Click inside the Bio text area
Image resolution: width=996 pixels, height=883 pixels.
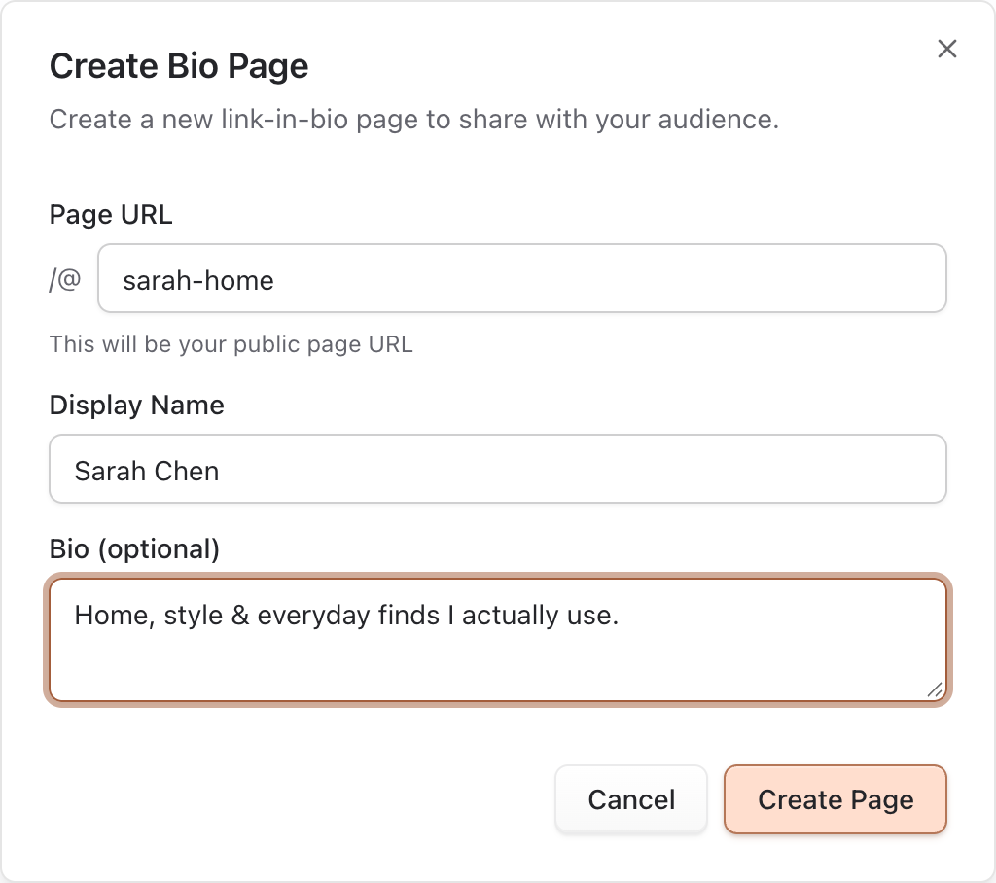point(498,640)
